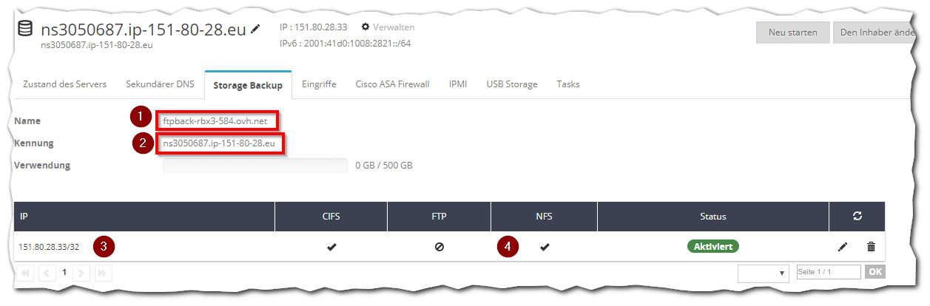Delete the 151.80.28.33/32 access entry

tap(871, 247)
